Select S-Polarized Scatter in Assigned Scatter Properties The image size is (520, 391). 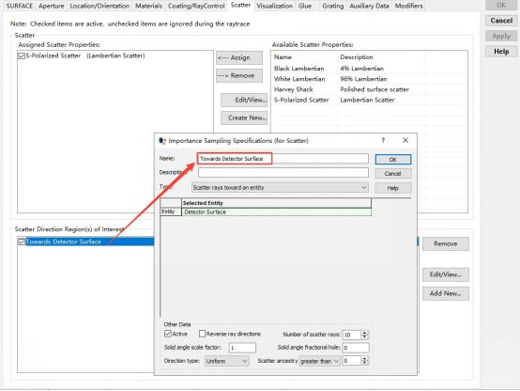[85, 55]
